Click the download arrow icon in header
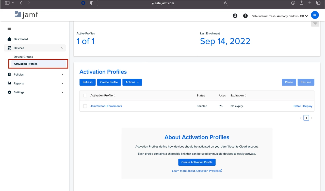This screenshot has height=191, width=325. (235, 16)
